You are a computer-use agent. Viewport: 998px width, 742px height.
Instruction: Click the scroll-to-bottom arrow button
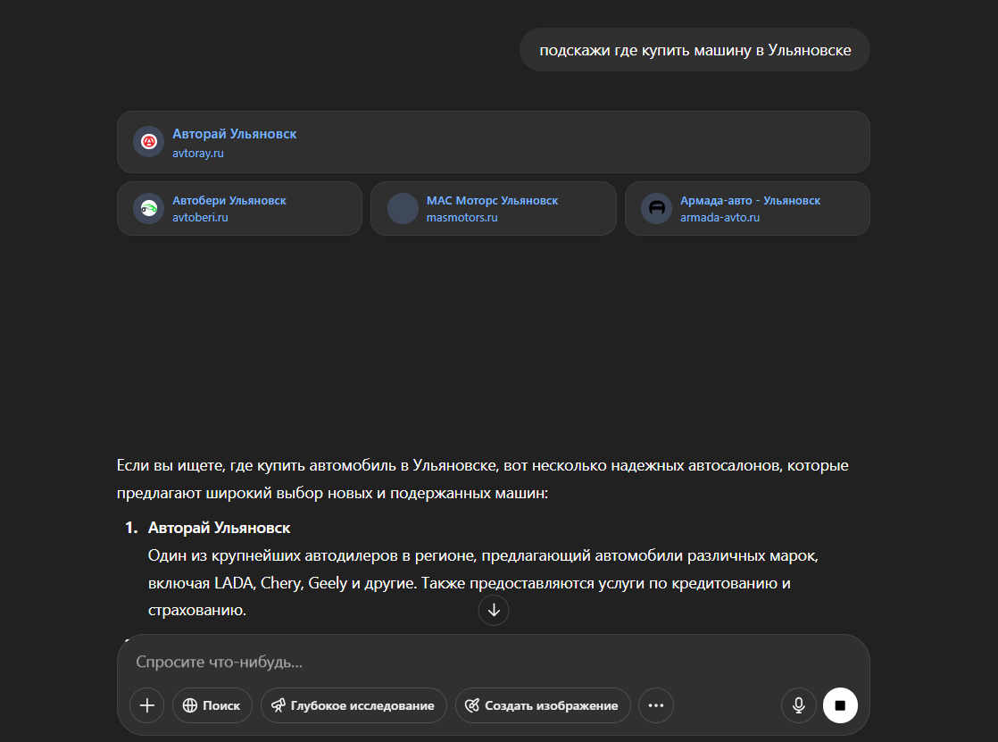pos(494,610)
